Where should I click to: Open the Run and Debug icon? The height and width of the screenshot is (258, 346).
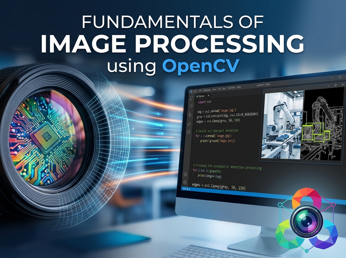(x=189, y=124)
